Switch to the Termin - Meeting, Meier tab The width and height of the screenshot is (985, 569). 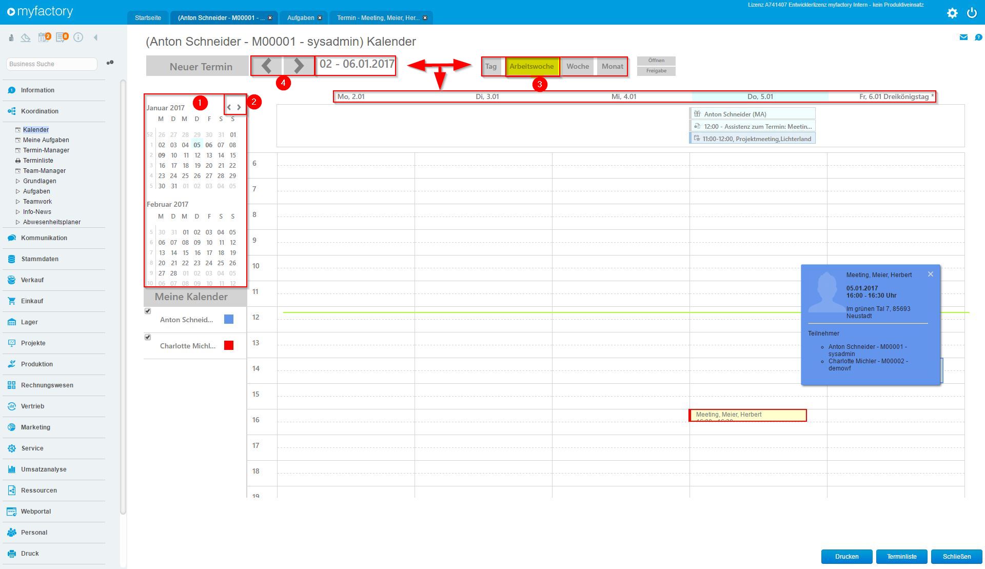click(x=378, y=18)
